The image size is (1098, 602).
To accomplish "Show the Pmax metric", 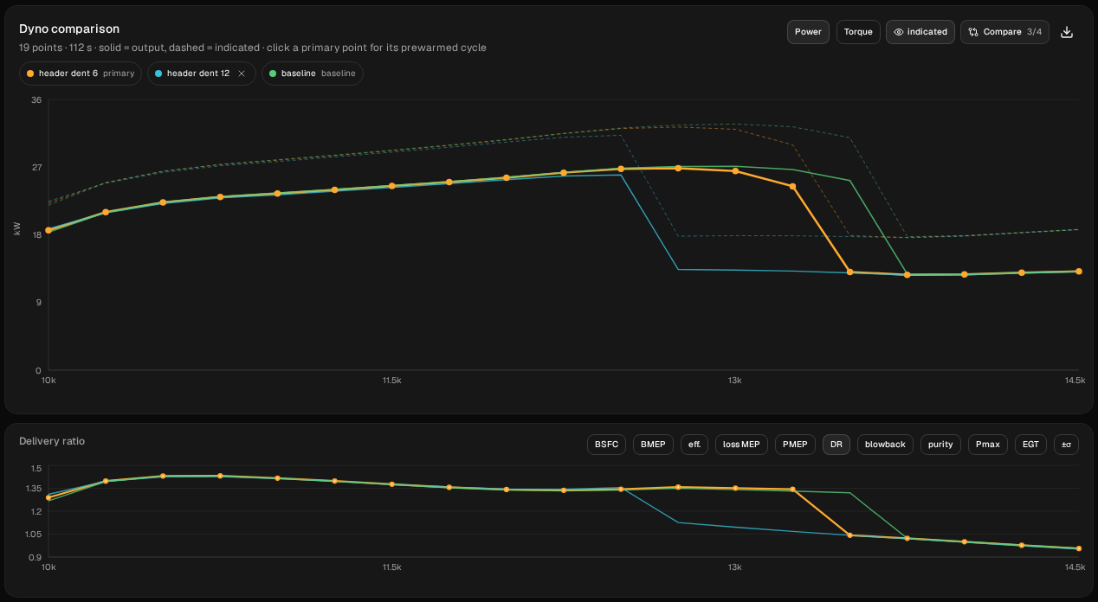I will [988, 444].
